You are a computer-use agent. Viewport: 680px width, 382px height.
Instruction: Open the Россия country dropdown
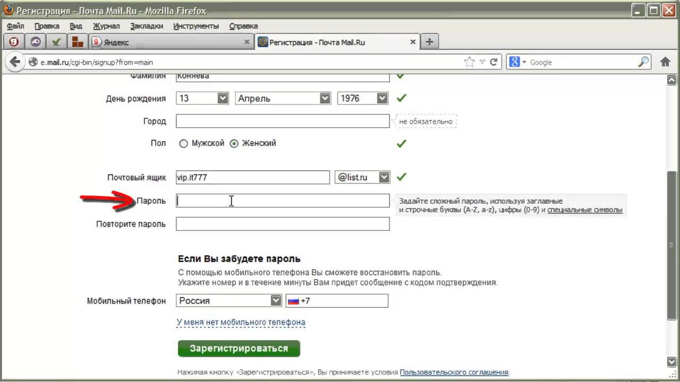pos(229,300)
